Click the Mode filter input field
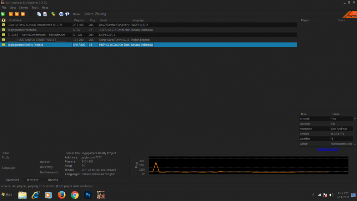 18,162
